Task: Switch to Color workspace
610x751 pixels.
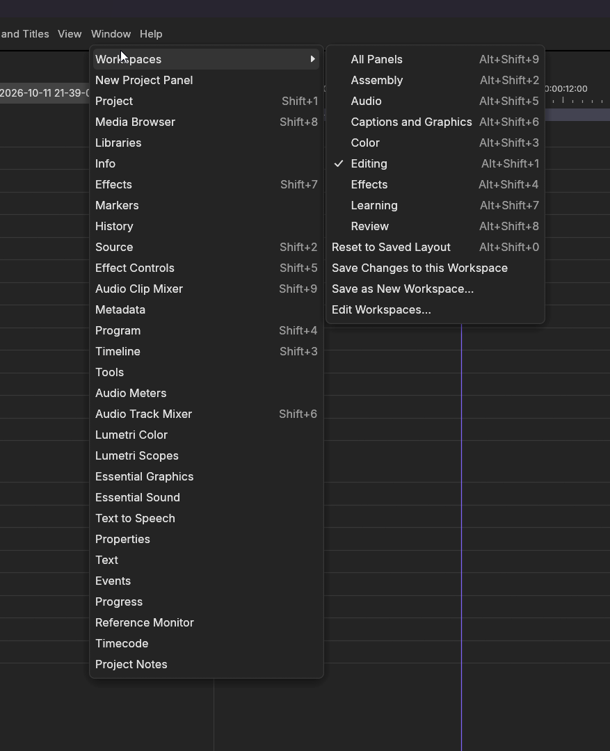Action: (x=435, y=143)
